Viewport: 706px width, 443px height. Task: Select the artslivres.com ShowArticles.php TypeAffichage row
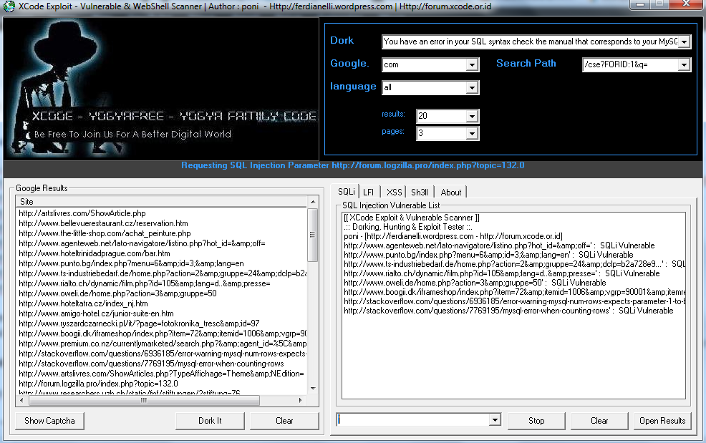point(161,373)
